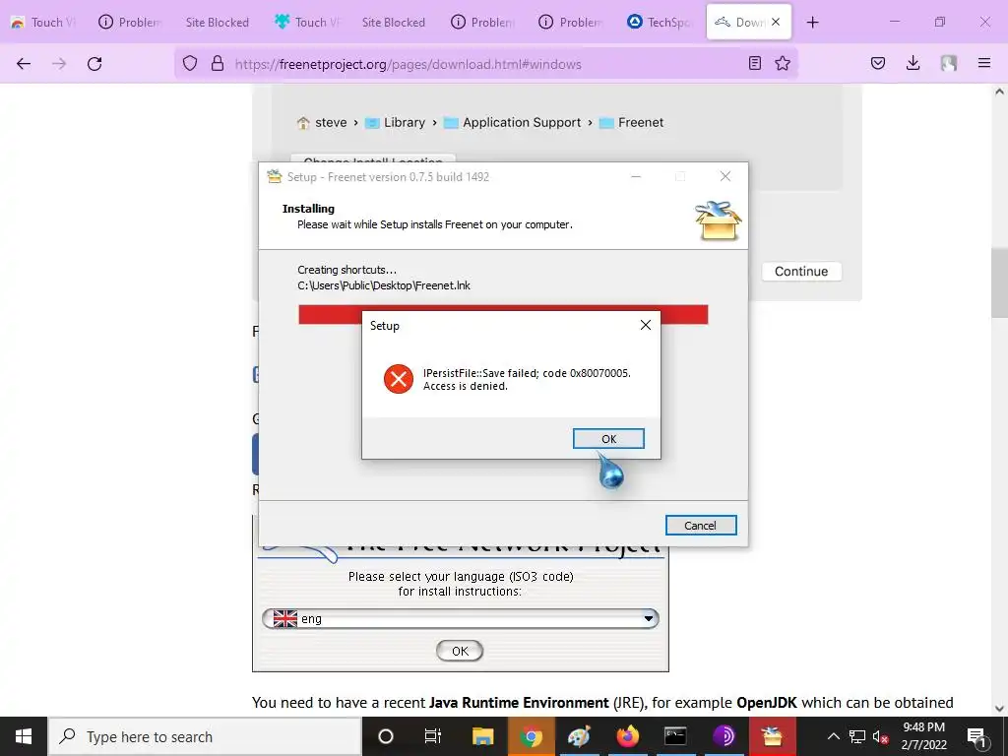Bookmark this page with the star

(x=783, y=63)
